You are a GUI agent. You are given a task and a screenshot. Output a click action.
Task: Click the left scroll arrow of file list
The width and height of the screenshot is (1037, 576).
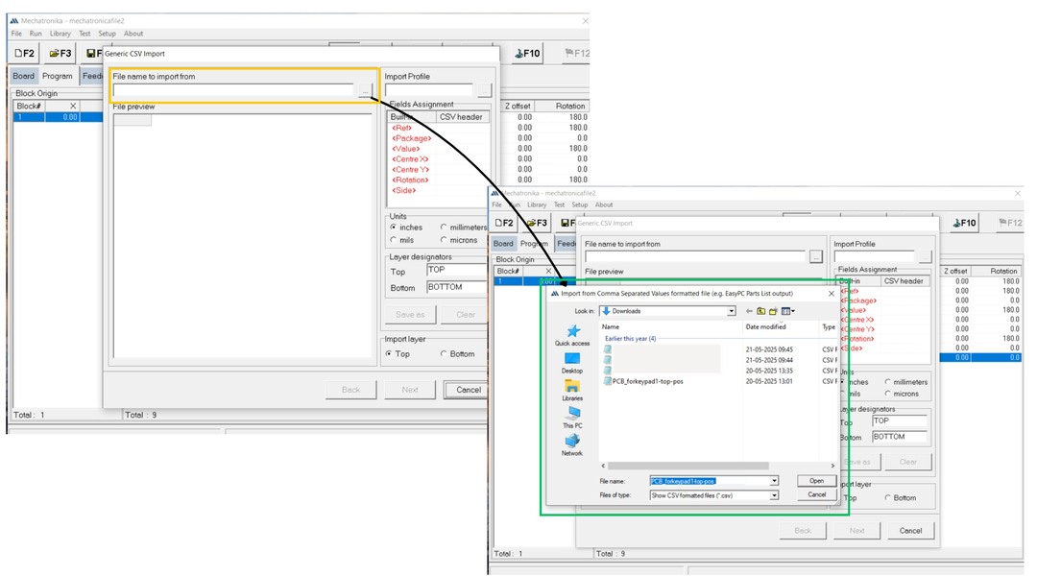coord(603,466)
